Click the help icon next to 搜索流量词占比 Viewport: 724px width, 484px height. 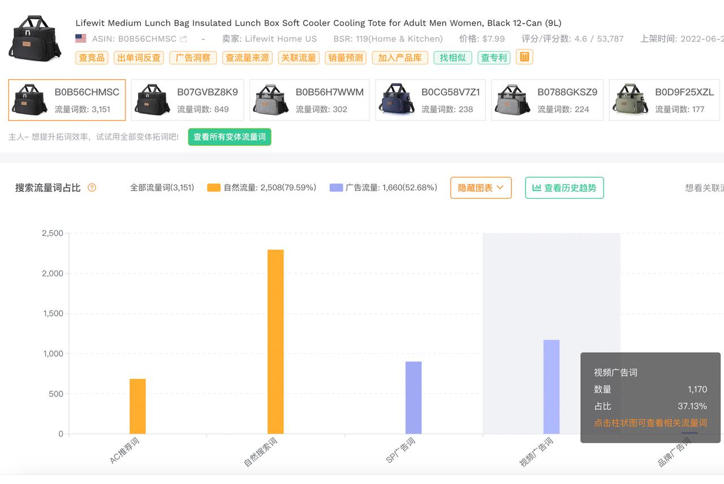click(92, 188)
